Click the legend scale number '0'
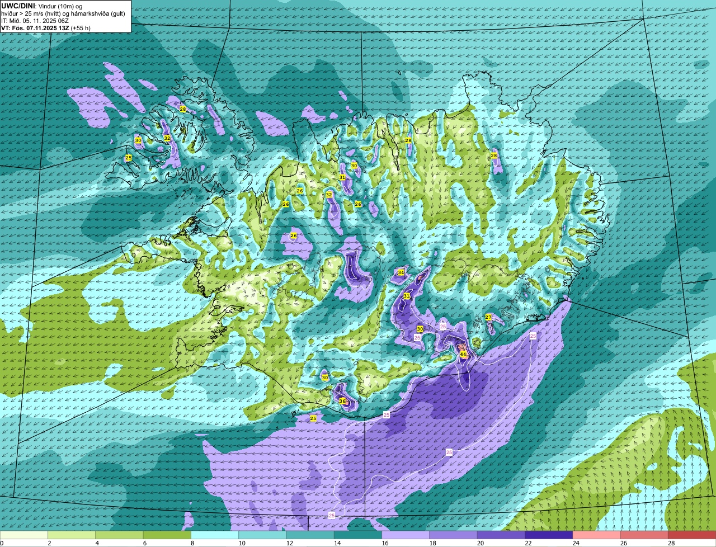The image size is (716, 547). (x=2, y=543)
